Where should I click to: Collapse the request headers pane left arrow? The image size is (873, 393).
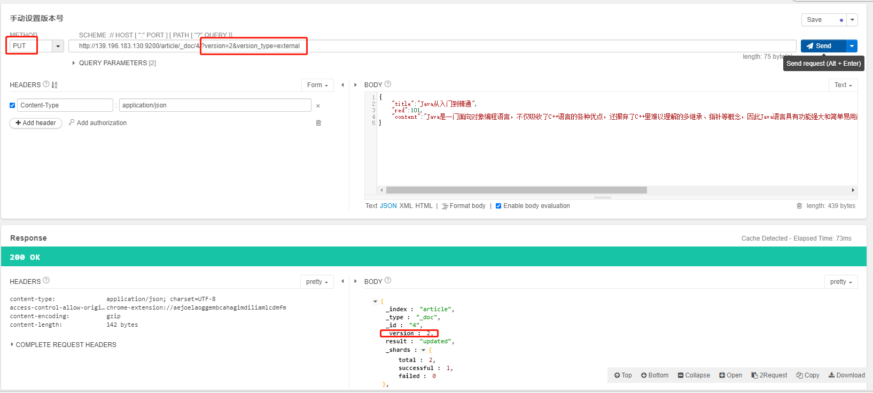point(342,85)
